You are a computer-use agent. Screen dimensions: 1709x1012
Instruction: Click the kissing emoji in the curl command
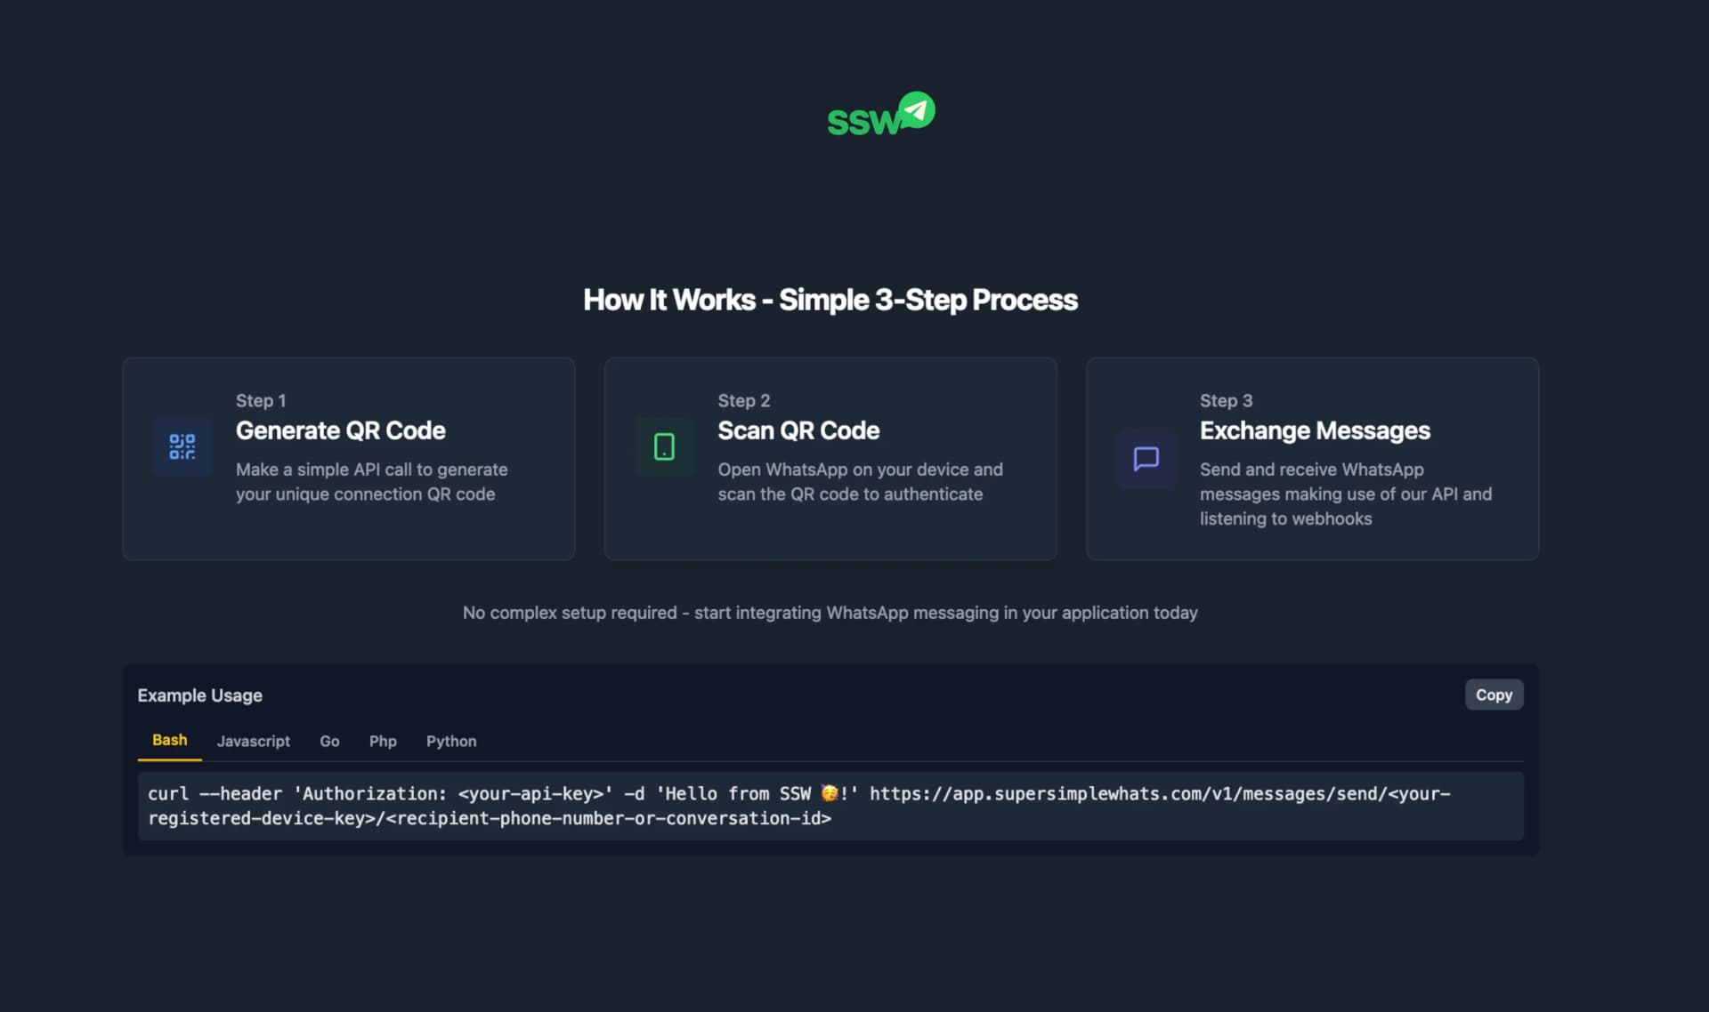[x=830, y=793]
